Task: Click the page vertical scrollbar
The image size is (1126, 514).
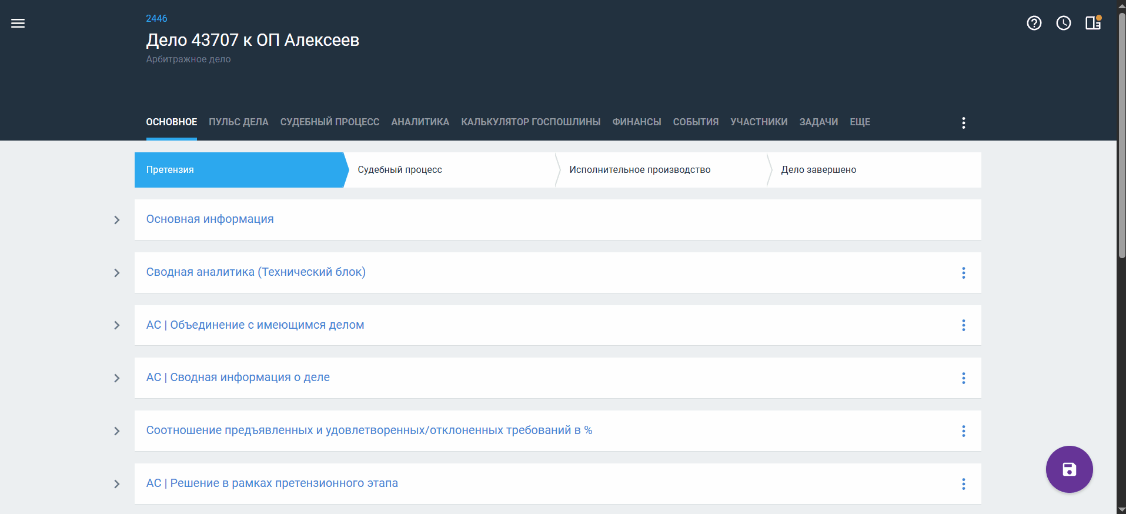Action: pyautogui.click(x=1121, y=135)
